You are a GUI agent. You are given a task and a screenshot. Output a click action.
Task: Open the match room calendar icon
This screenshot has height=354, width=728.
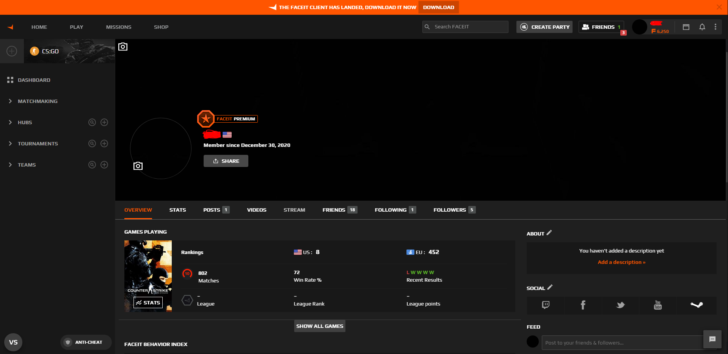coord(686,27)
